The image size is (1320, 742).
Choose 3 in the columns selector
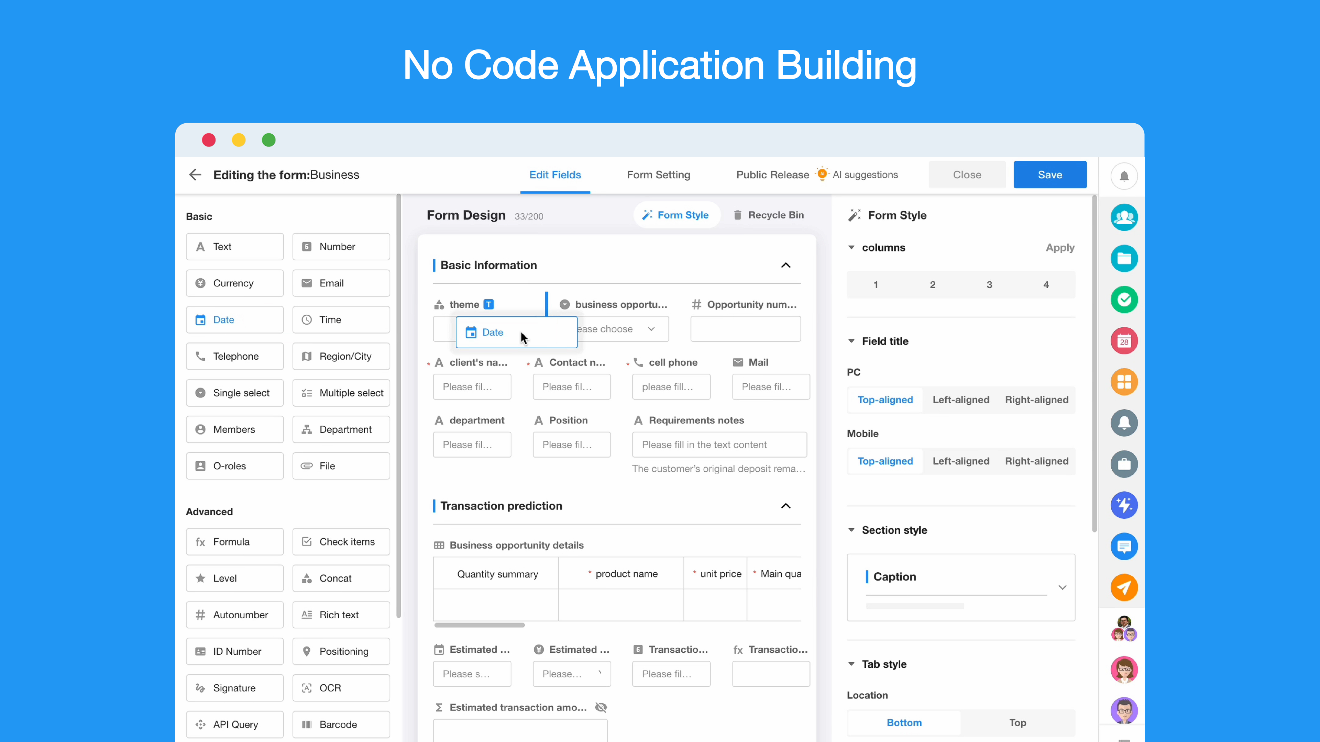click(989, 285)
